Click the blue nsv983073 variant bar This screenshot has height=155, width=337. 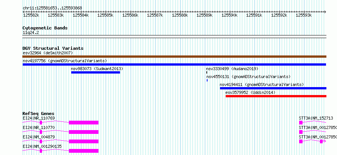(95, 72)
